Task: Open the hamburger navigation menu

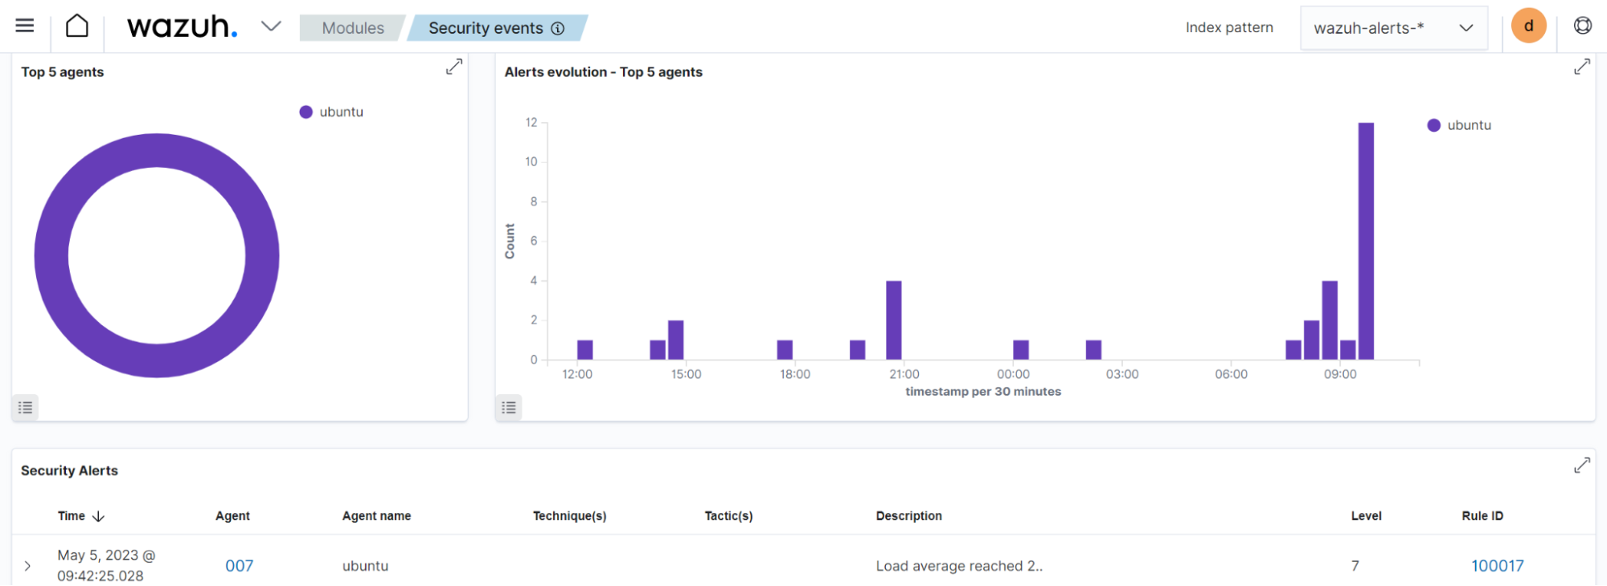Action: point(25,26)
